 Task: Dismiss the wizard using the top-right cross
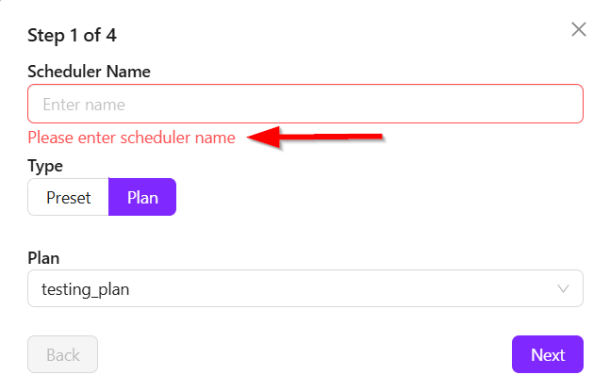pos(579,29)
